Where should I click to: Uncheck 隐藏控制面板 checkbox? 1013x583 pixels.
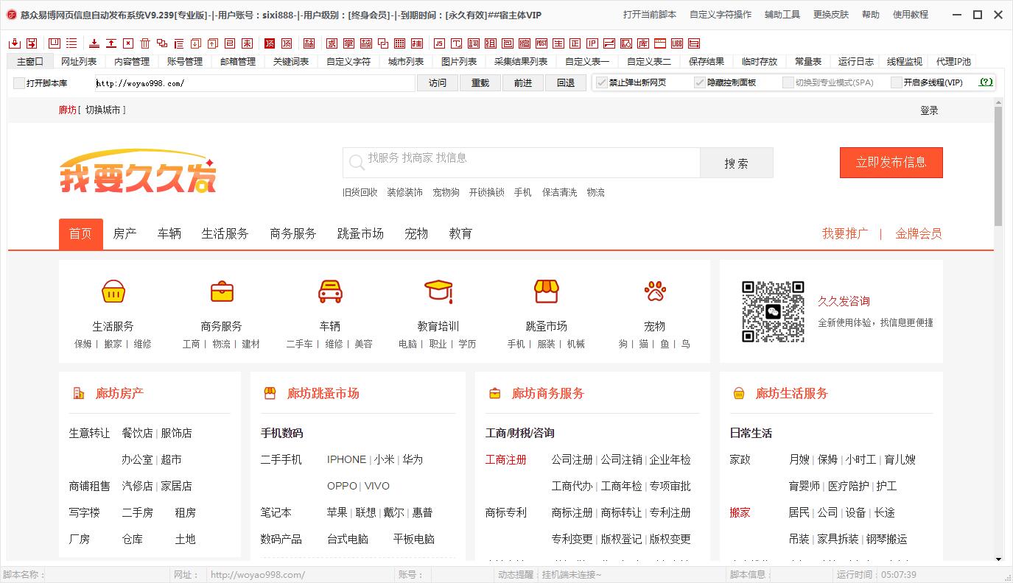(700, 82)
